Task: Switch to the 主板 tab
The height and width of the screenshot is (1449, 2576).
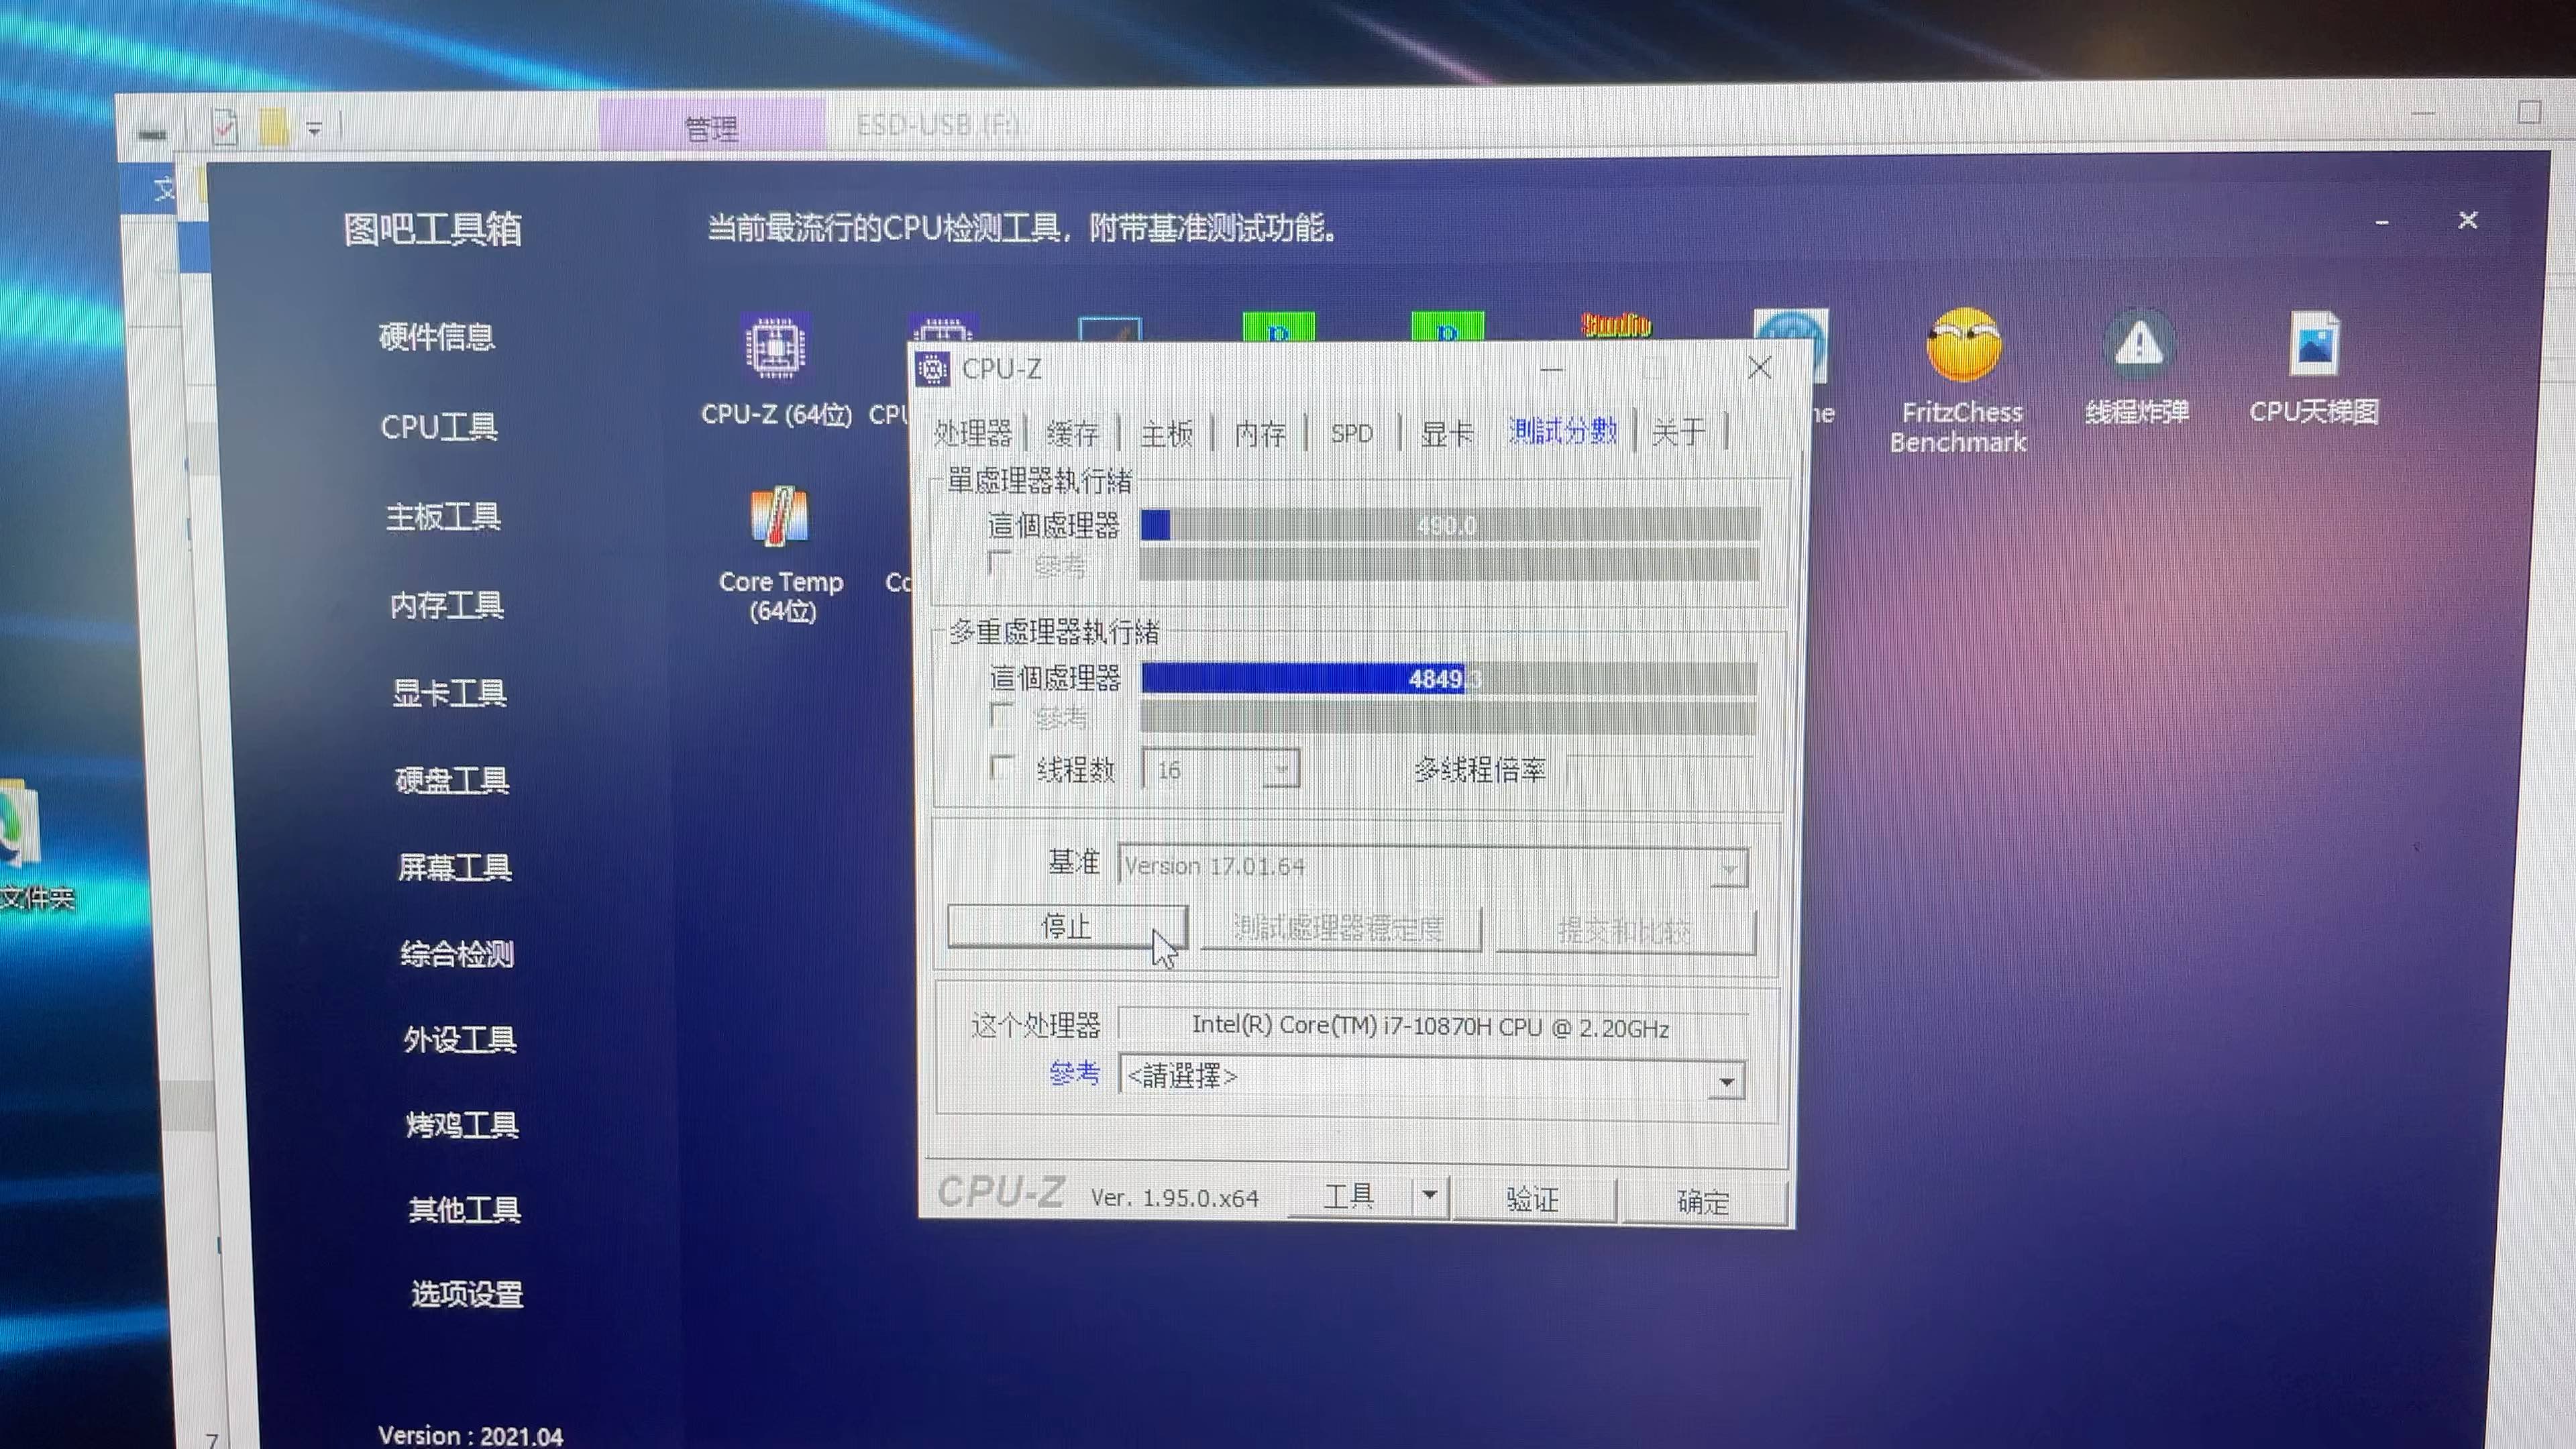Action: (1166, 433)
